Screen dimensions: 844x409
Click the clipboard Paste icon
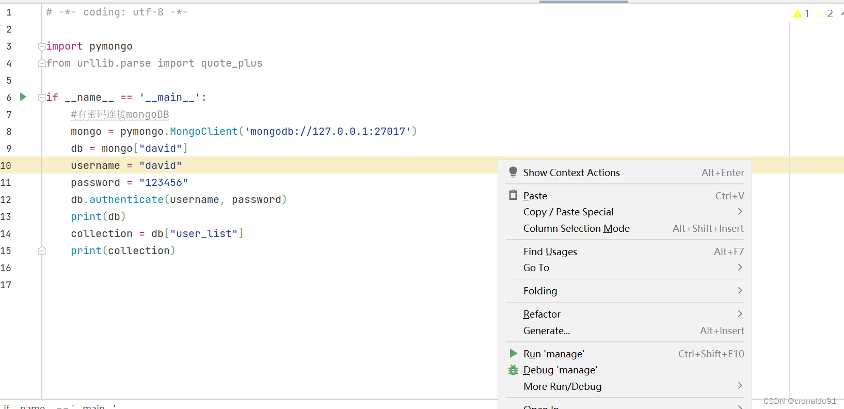click(x=513, y=195)
